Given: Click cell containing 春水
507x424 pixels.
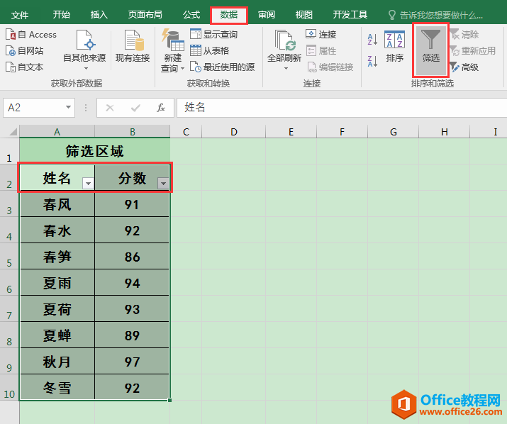Looking at the screenshot, I should click(57, 230).
